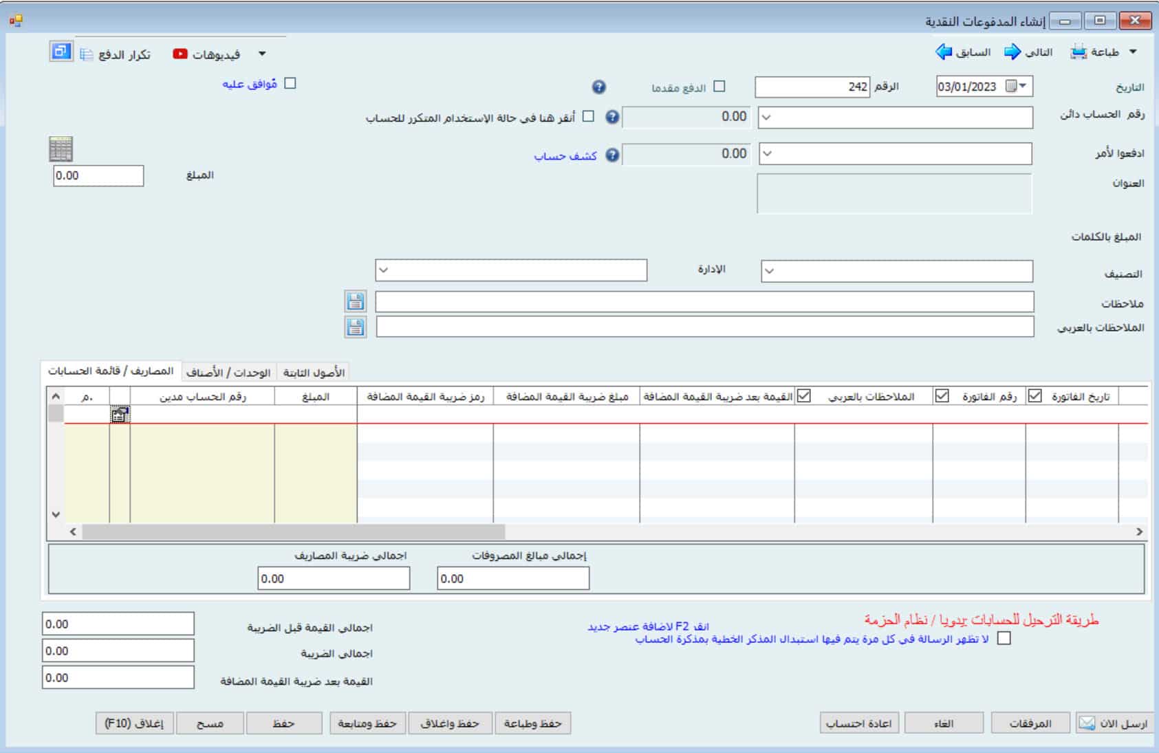Go to previous record with السابق arrow
Screen dimensions: 1159x753
(x=943, y=52)
